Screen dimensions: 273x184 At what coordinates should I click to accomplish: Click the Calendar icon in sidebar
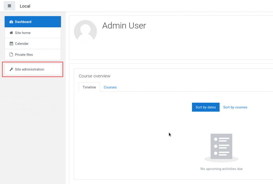11,44
